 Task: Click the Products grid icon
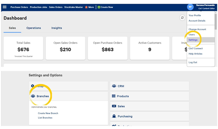pyautogui.click(x=114, y=96)
